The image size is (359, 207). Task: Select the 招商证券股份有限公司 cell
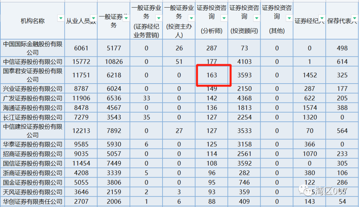click(x=33, y=154)
